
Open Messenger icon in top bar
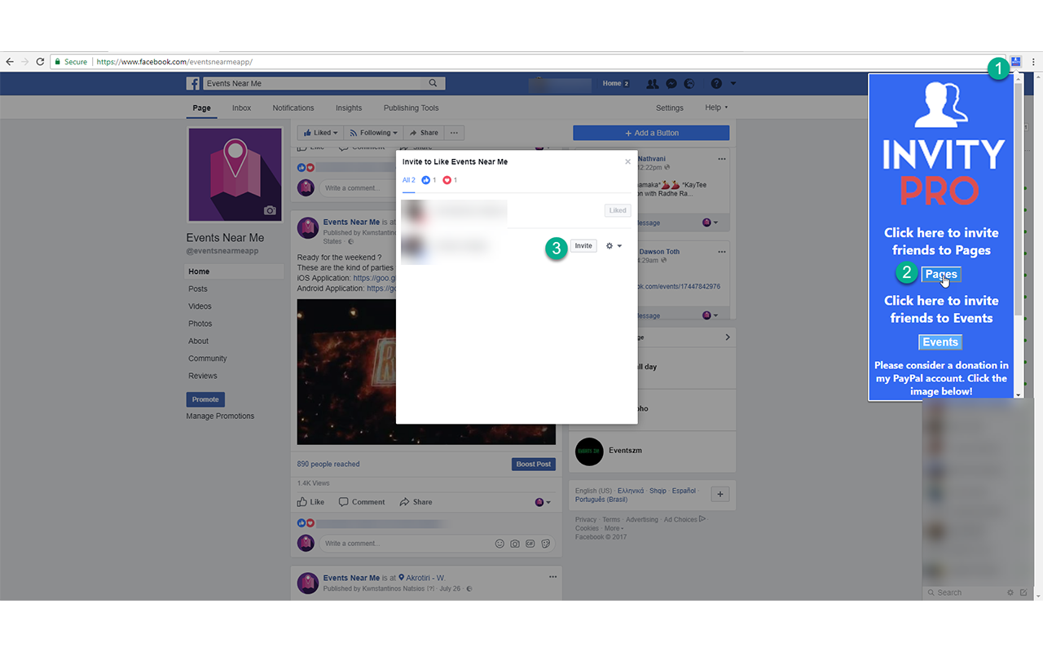tap(671, 83)
